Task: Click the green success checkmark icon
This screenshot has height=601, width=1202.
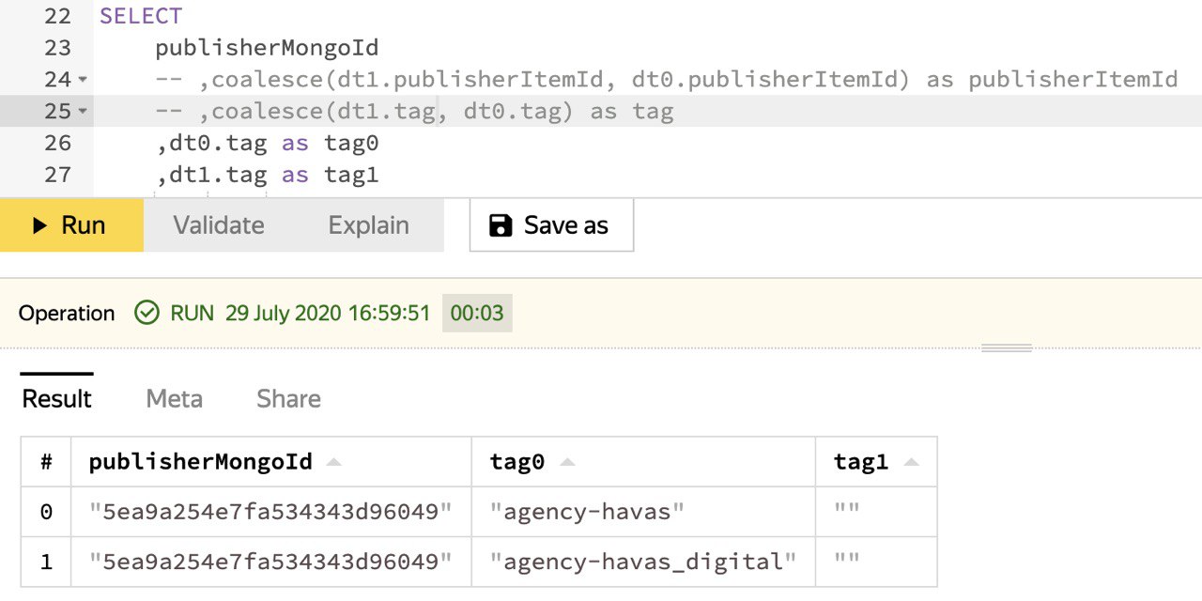Action: [x=146, y=313]
